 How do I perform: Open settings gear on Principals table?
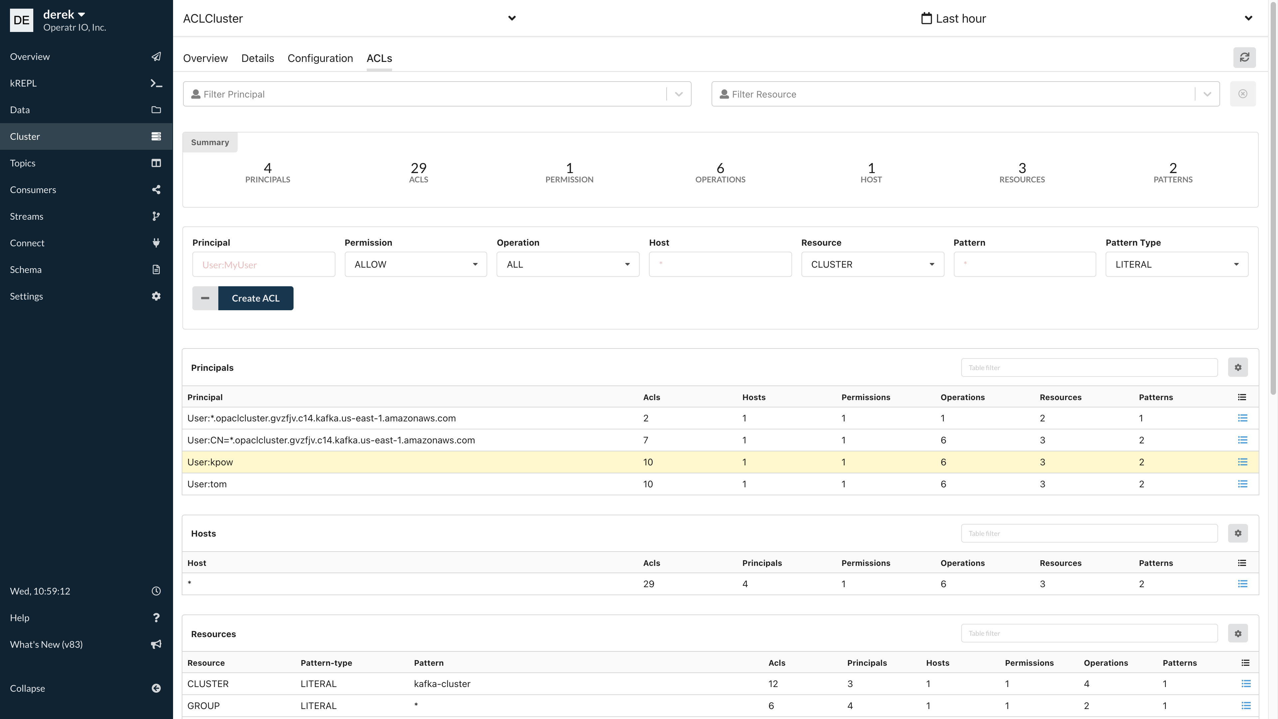1238,367
